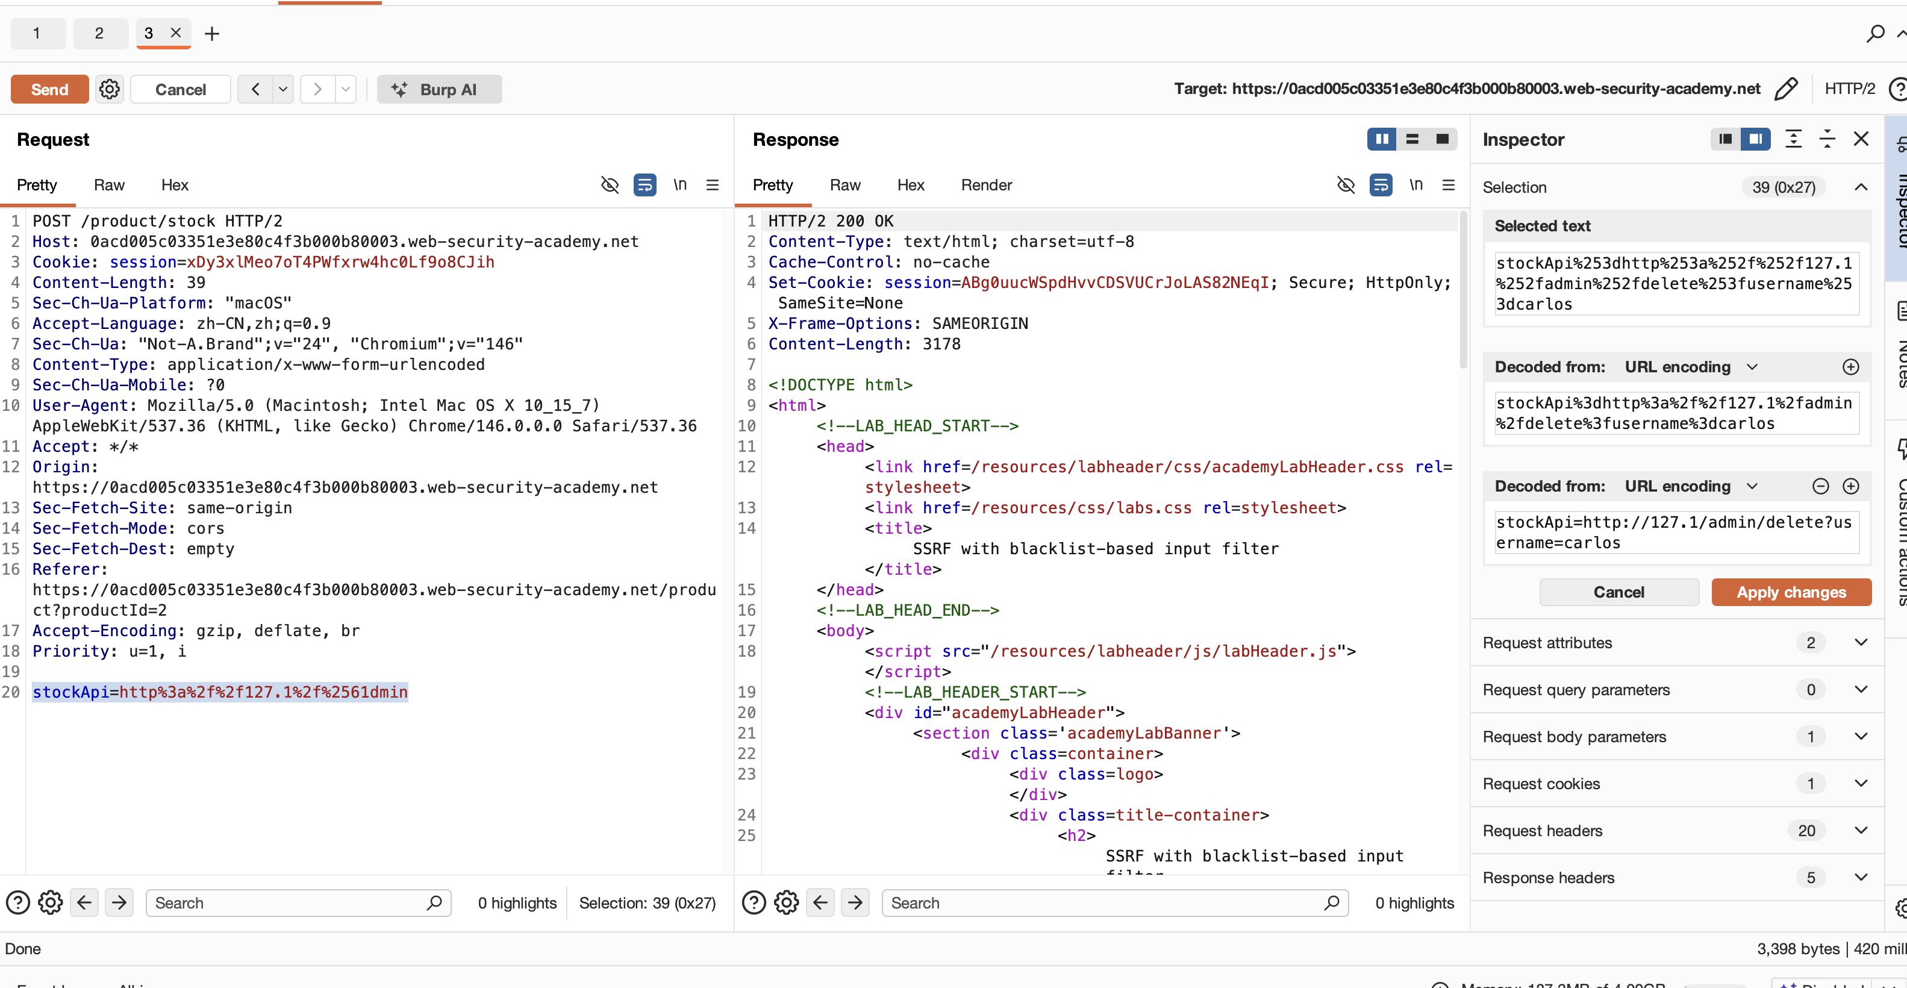Click the Burp AI sparkle button
The image size is (1907, 988).
tap(439, 90)
